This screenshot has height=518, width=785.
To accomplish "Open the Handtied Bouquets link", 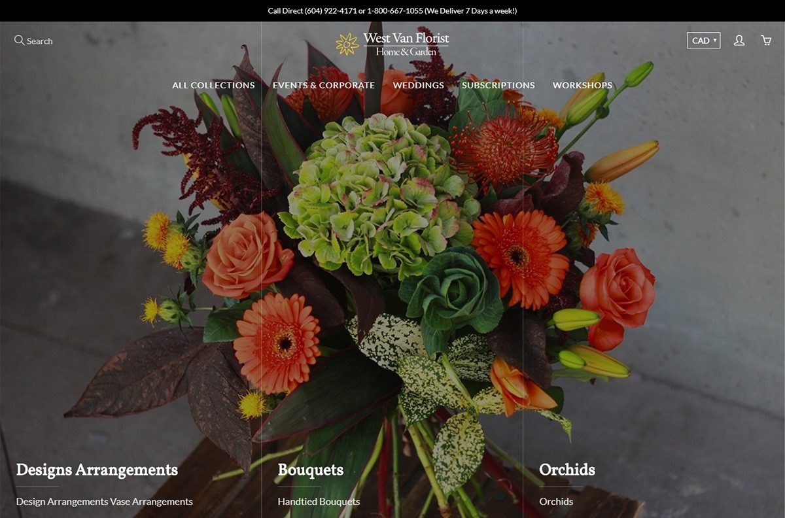I will pyautogui.click(x=319, y=502).
